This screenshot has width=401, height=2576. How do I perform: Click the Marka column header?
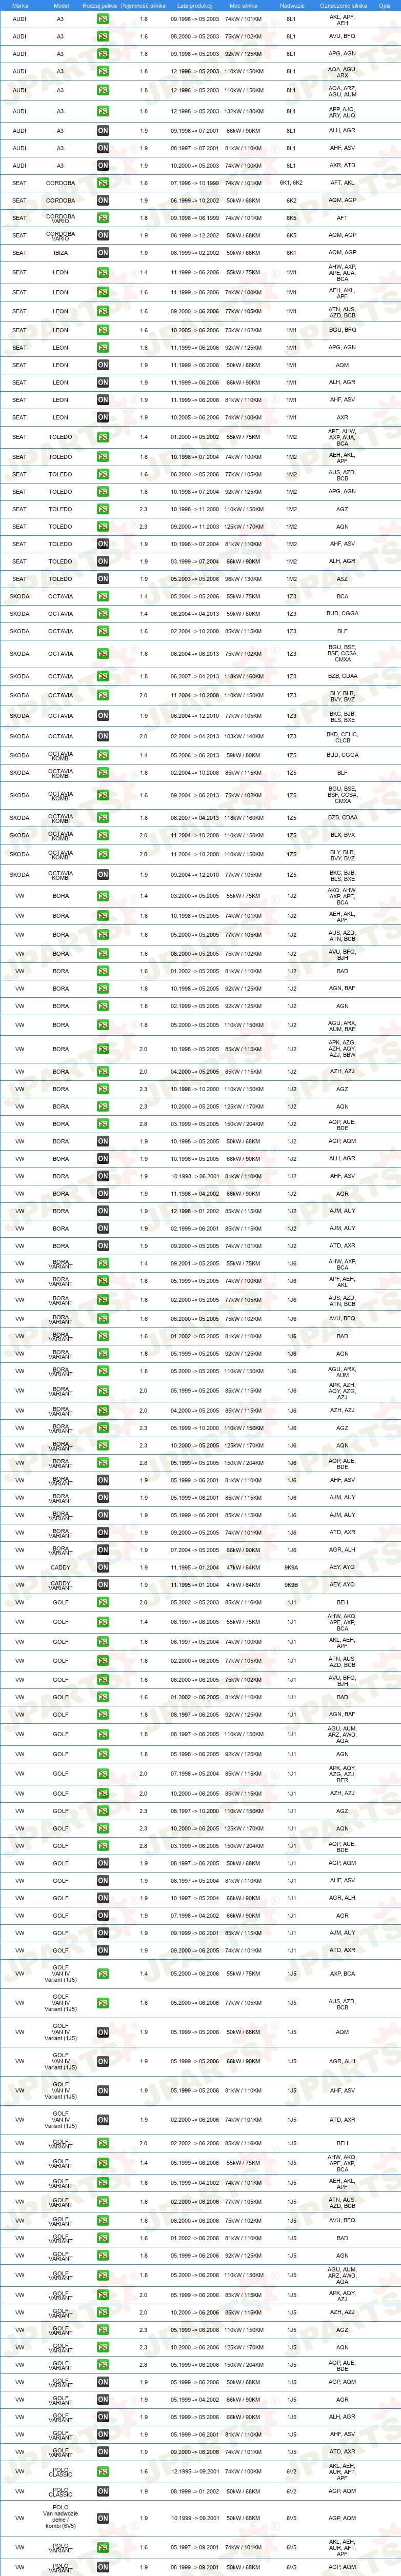point(20,5)
